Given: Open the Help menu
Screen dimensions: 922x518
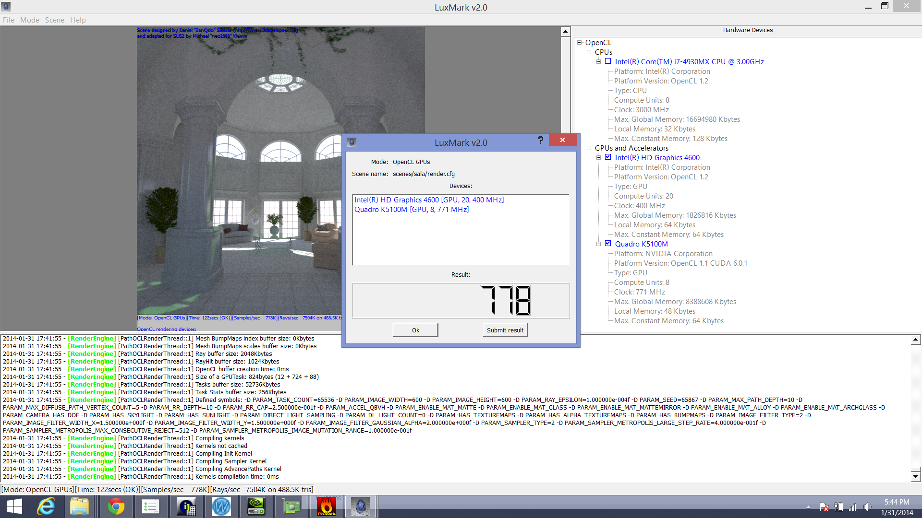Looking at the screenshot, I should pos(78,20).
